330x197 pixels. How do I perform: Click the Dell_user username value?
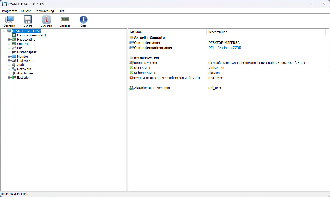215,88
